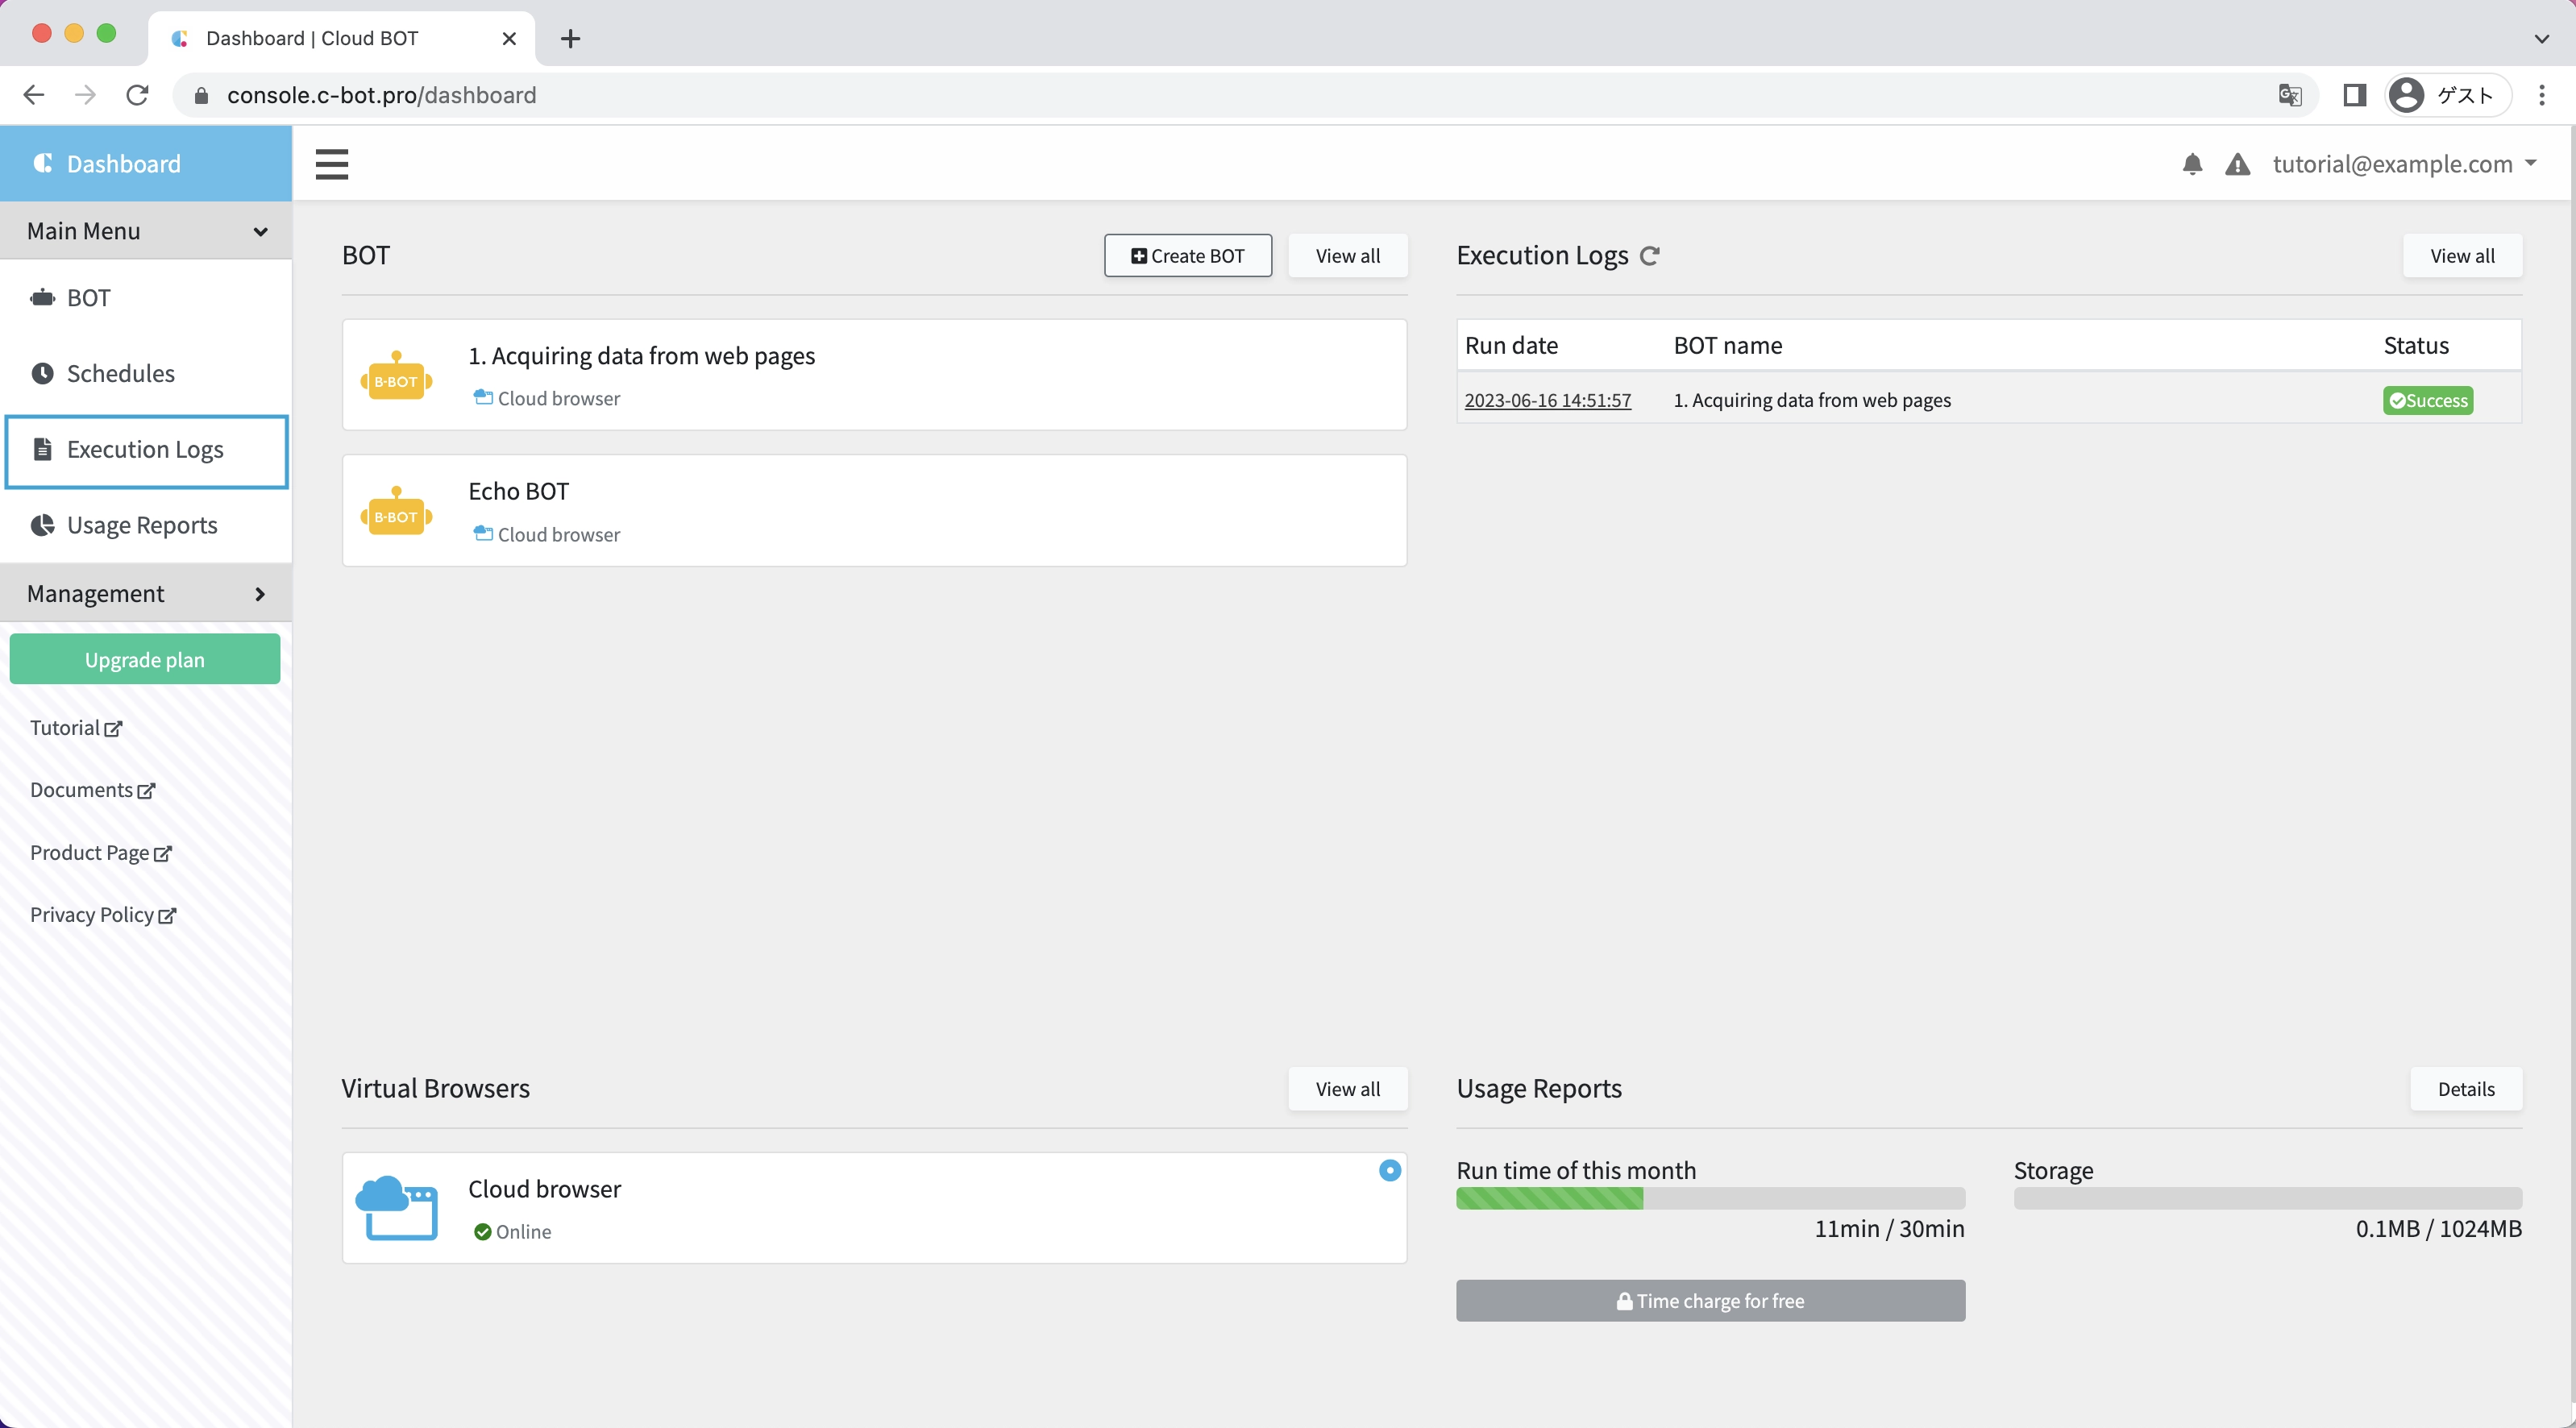Click the run time progress bar
Image resolution: width=2576 pixels, height=1428 pixels.
pos(1710,1198)
